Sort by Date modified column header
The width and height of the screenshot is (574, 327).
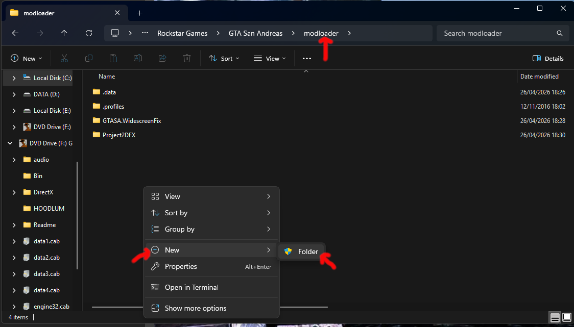click(x=539, y=77)
